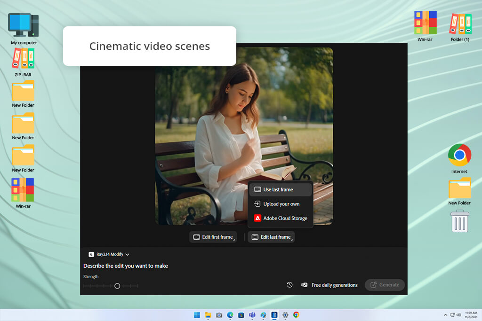Select the Ray3.14 Modify model icon
The height and width of the screenshot is (321, 482).
tap(91, 254)
